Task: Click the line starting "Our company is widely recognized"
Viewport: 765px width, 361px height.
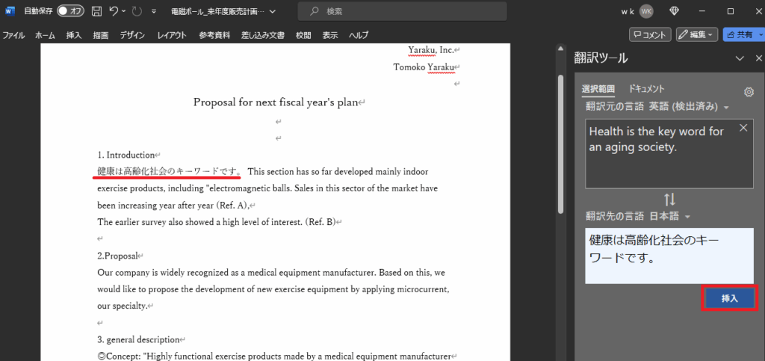Action: [270, 272]
